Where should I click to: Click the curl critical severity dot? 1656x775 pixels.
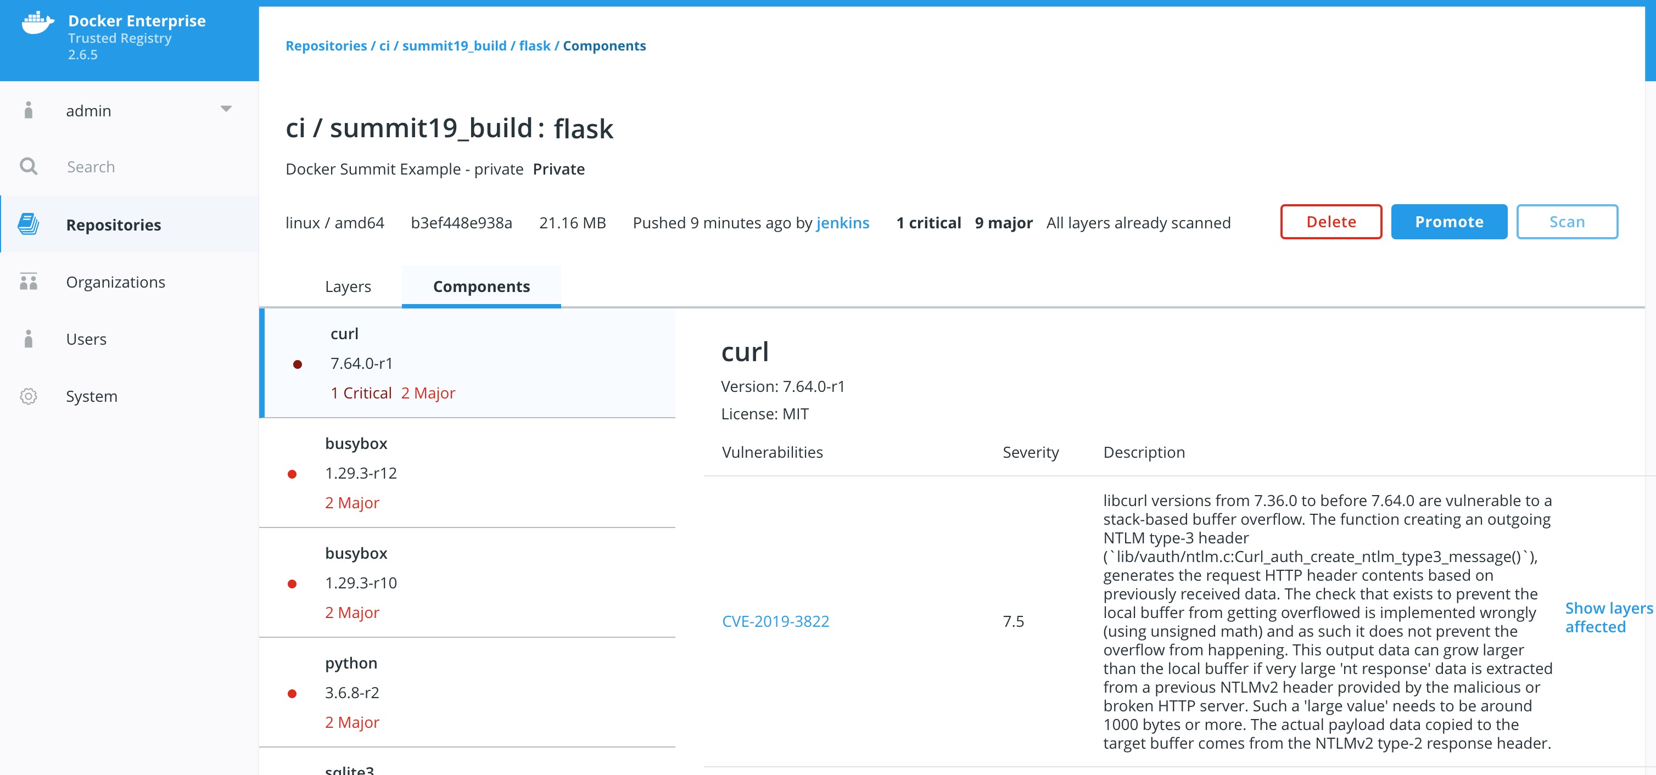(x=297, y=364)
